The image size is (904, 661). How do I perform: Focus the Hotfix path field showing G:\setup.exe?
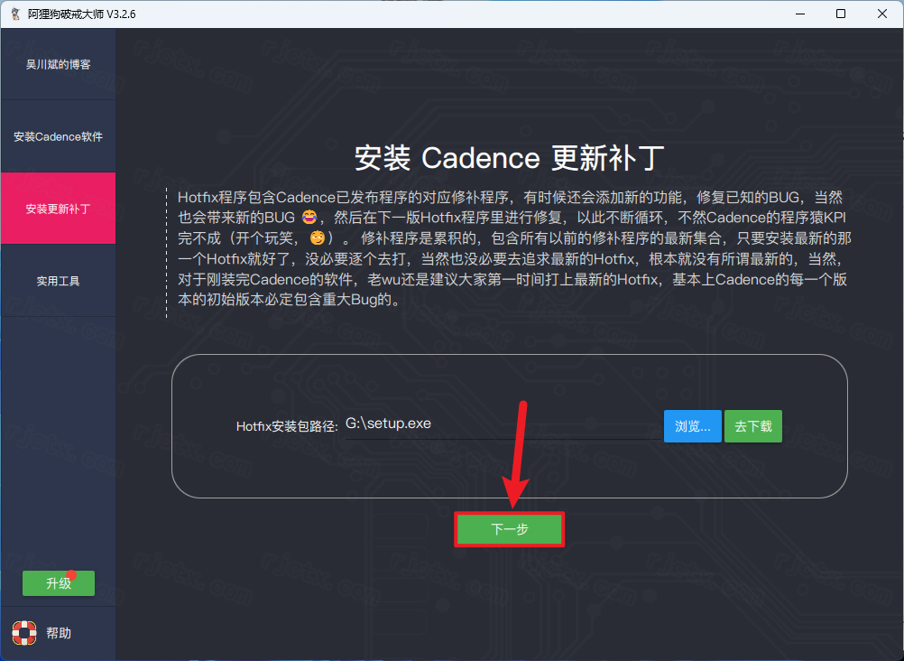pos(503,424)
